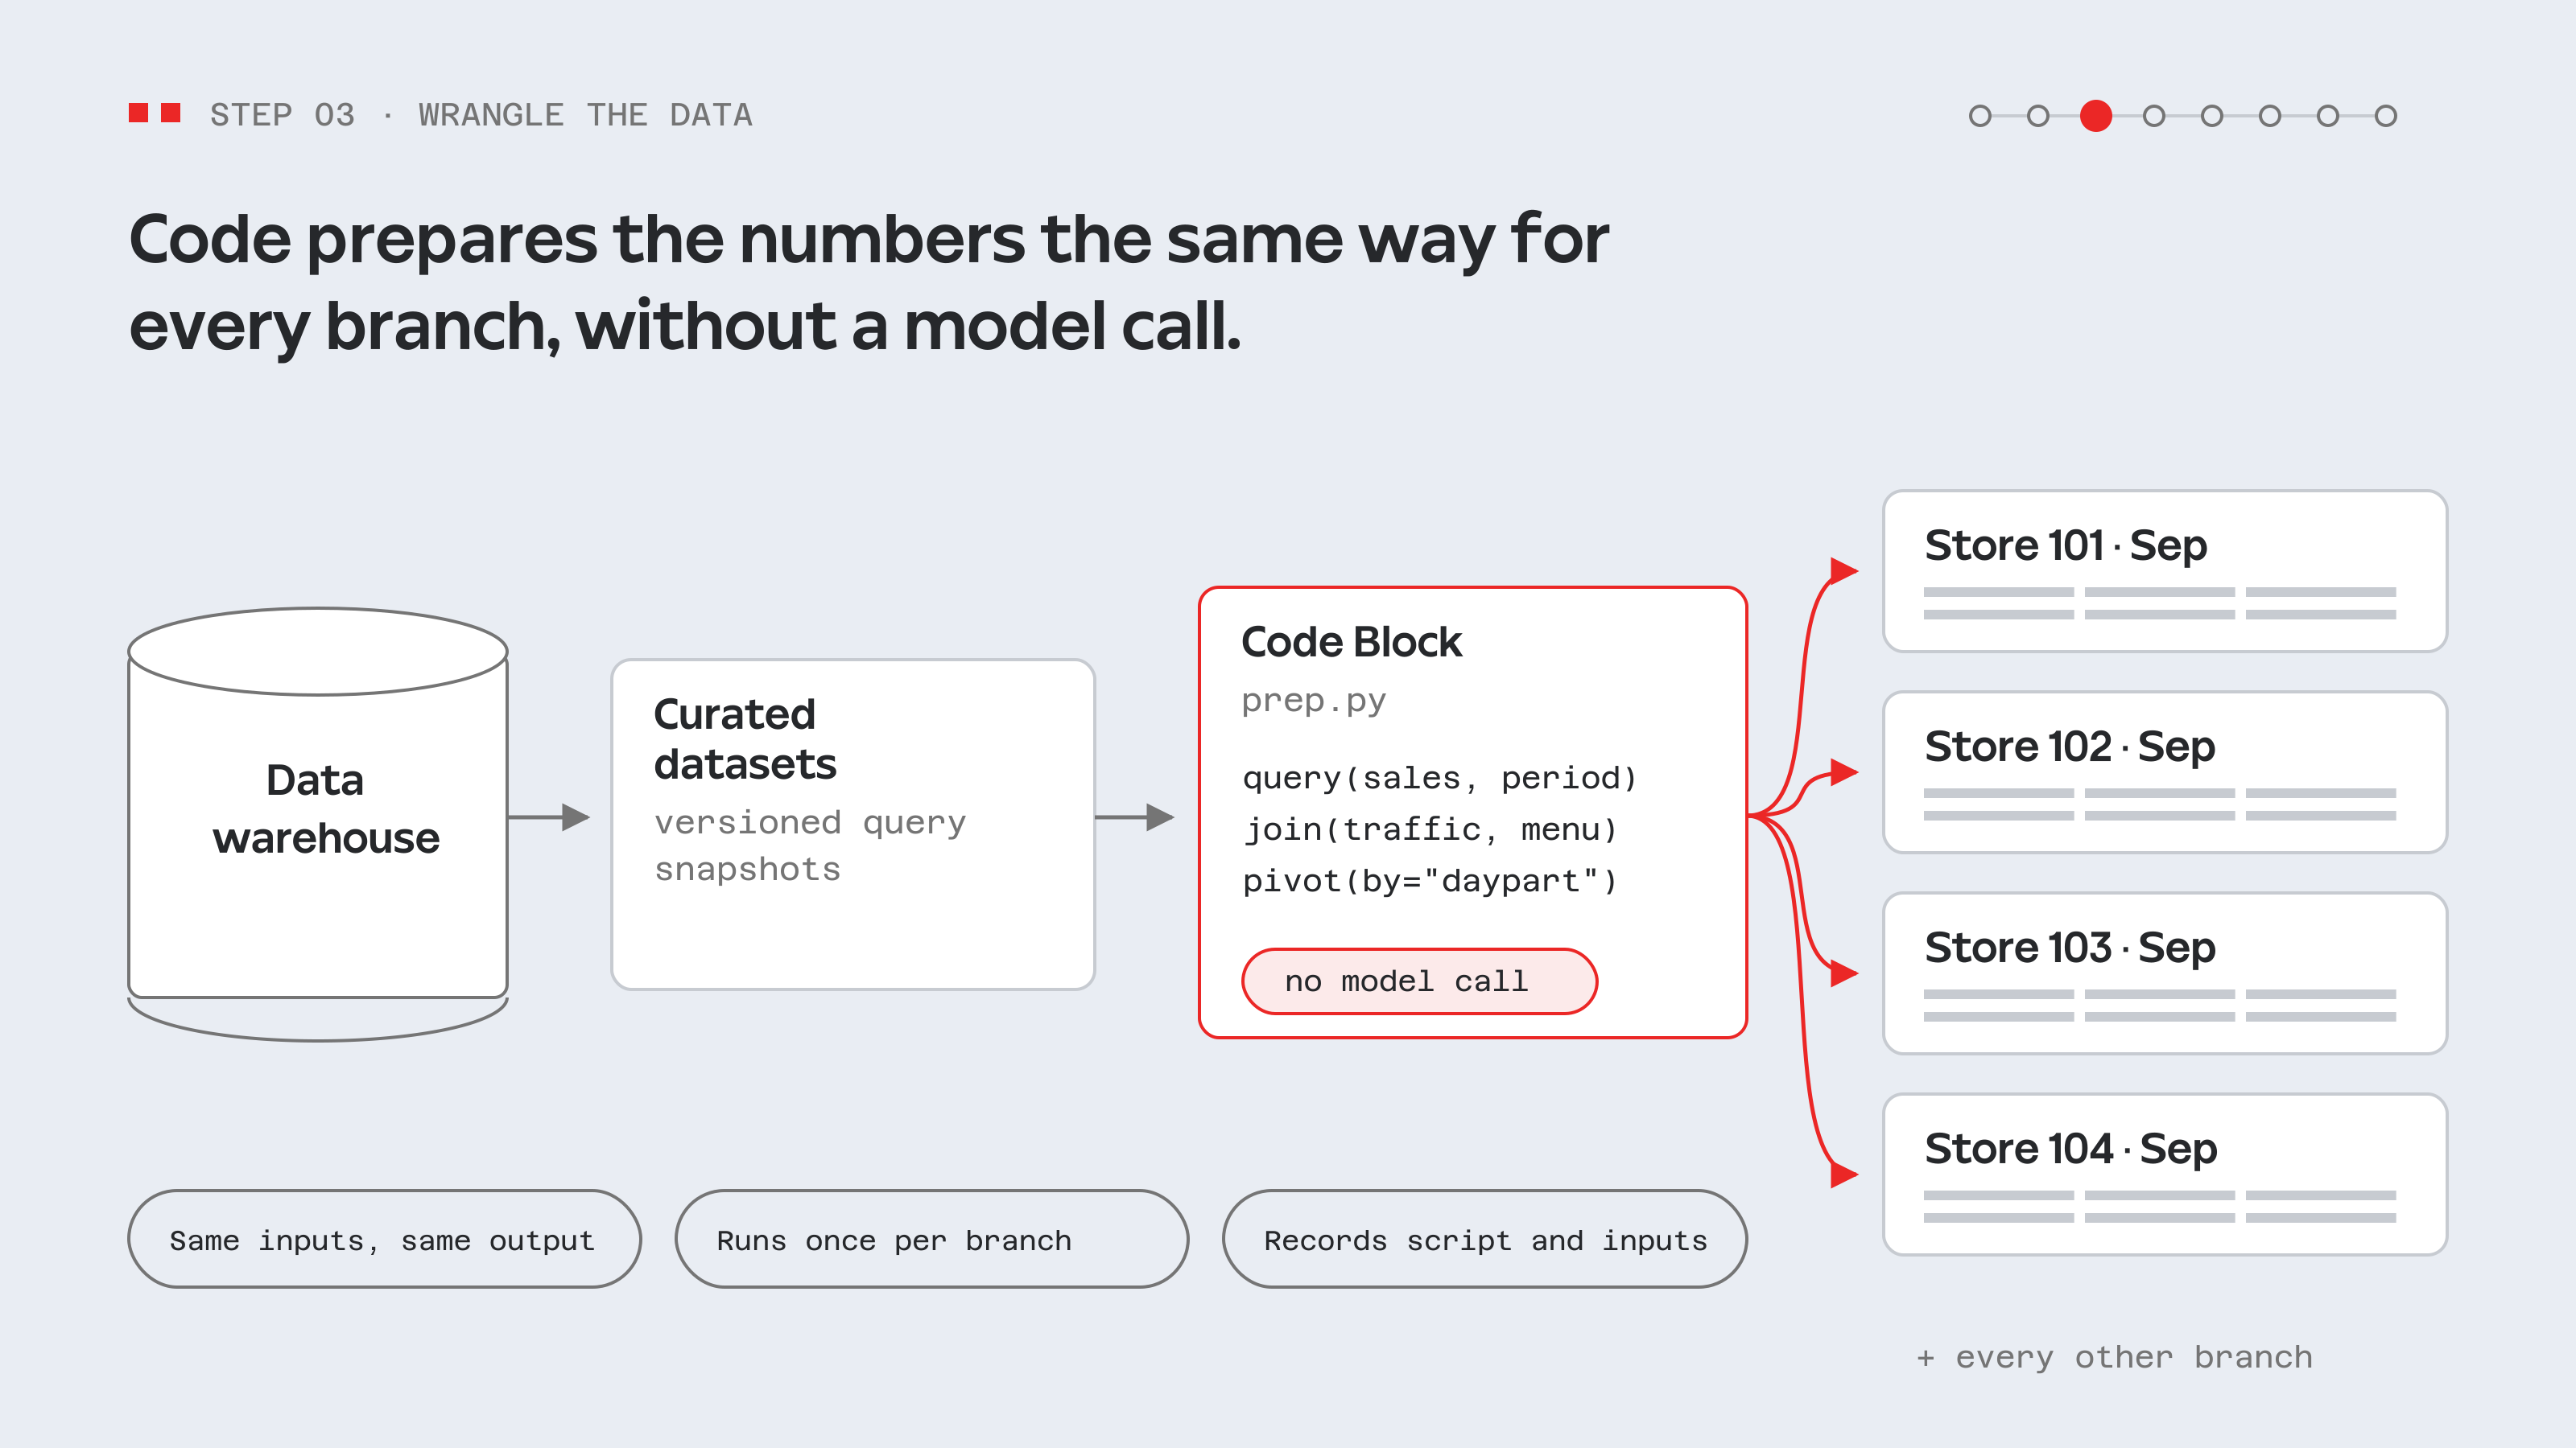Open the Store 101 · Sep card
Image resolution: width=2576 pixels, height=1448 pixels.
pos(2165,570)
